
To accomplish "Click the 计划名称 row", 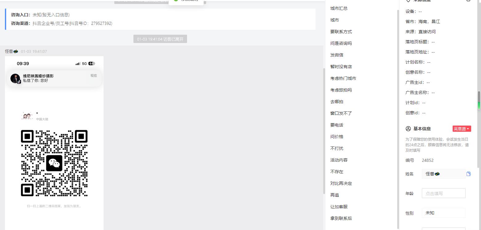I will (x=418, y=62).
